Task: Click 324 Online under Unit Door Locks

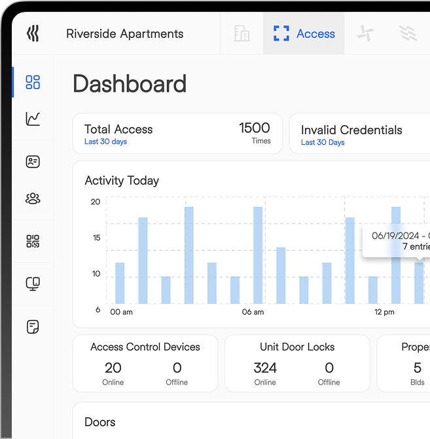Action: click(265, 372)
